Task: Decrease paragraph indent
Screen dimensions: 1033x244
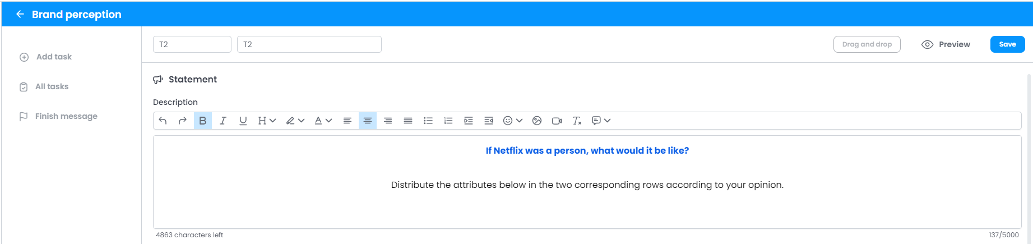Action: [489, 121]
